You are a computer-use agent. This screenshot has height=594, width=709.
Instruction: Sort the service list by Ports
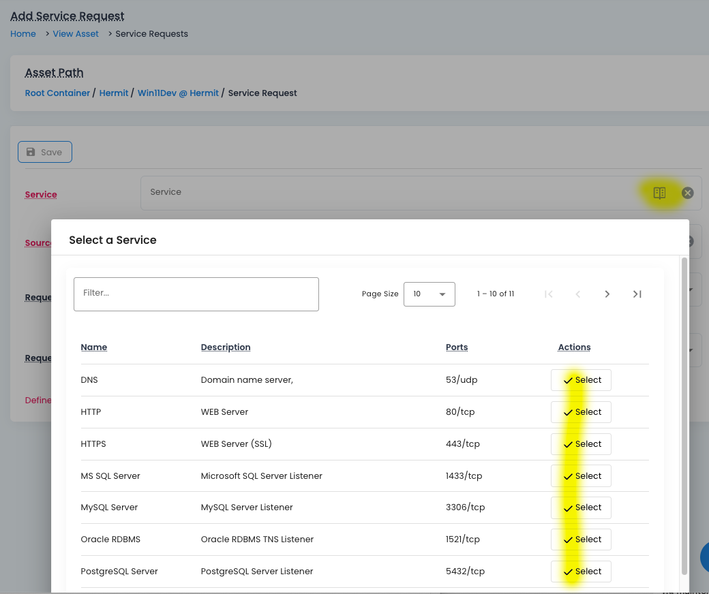pos(456,347)
